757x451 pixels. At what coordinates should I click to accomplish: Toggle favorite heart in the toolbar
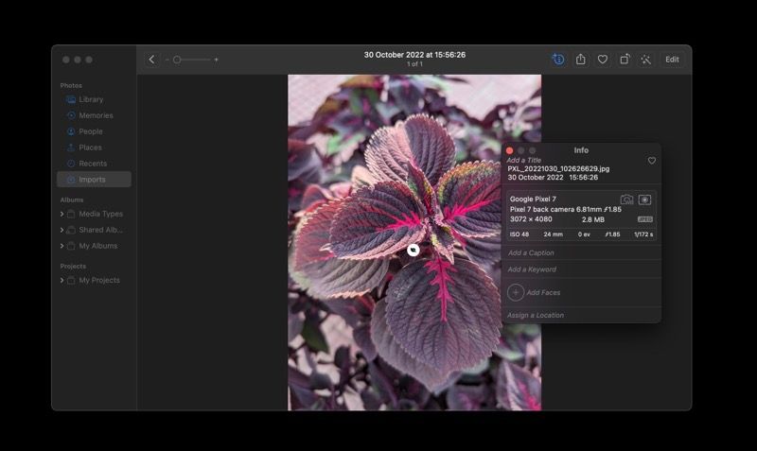[x=602, y=60]
